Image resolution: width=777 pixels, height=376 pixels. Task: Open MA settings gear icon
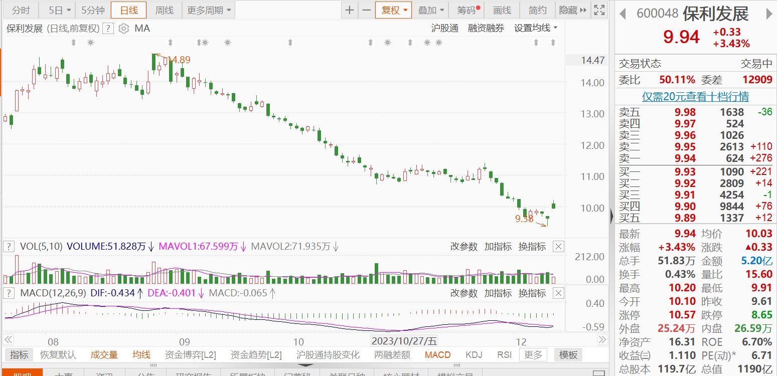pyautogui.click(x=123, y=29)
